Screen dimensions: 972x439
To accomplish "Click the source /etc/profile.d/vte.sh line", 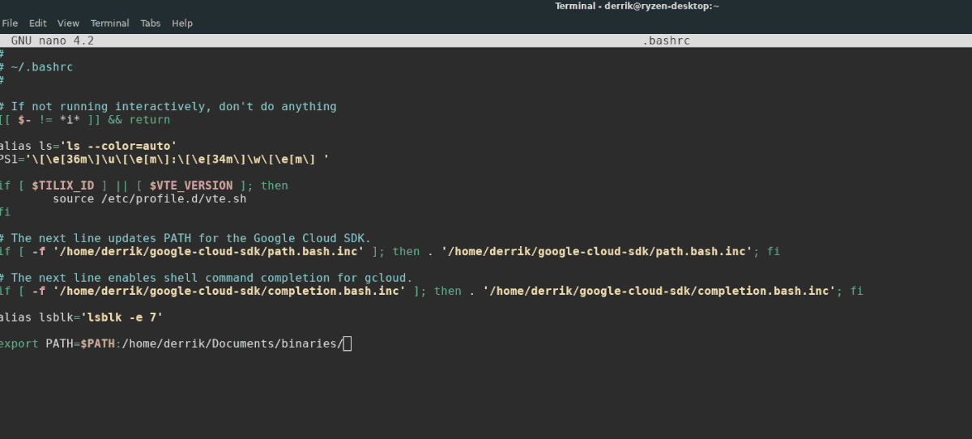I will [x=149, y=199].
